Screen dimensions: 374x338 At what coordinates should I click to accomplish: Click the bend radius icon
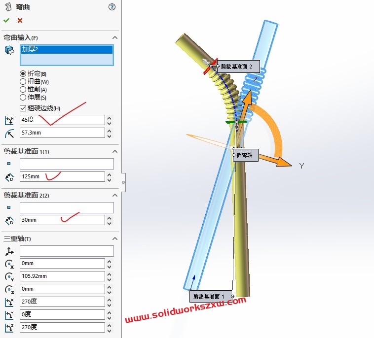9,134
